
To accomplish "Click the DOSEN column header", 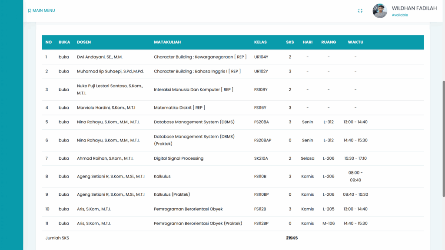I will pos(84,42).
